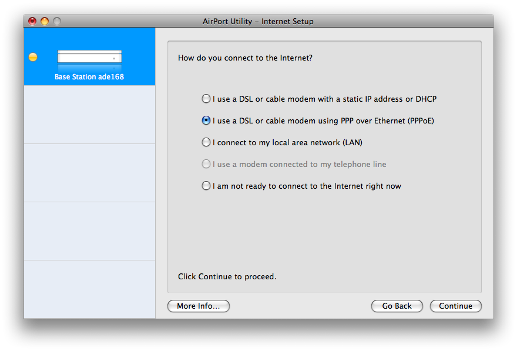Click the bottom empty area of the sidebar
This screenshot has height=351, width=517.
(89, 289)
